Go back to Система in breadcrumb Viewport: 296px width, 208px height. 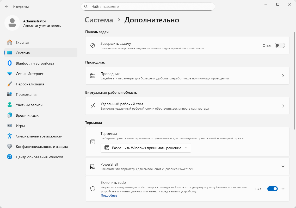pyautogui.click(x=99, y=20)
